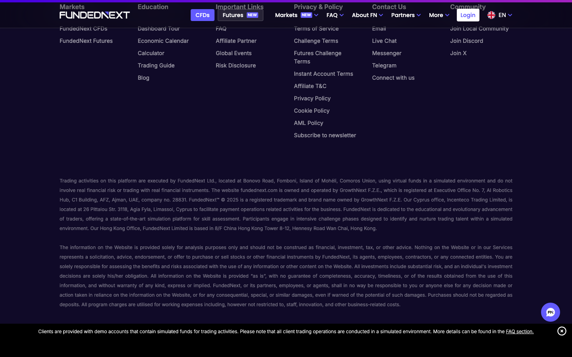Viewport: 572px width, 357px height.
Task: Open Live Chat contact link
Action: pyautogui.click(x=384, y=41)
